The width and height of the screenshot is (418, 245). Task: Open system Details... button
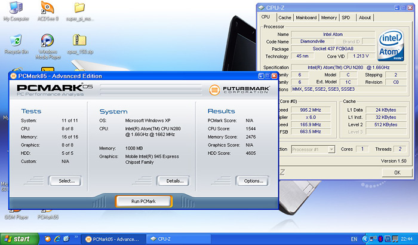(x=173, y=181)
